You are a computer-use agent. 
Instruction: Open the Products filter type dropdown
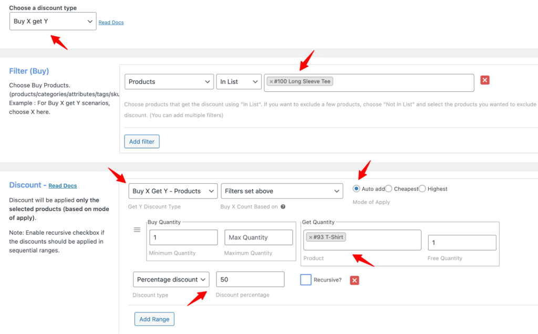pos(169,81)
